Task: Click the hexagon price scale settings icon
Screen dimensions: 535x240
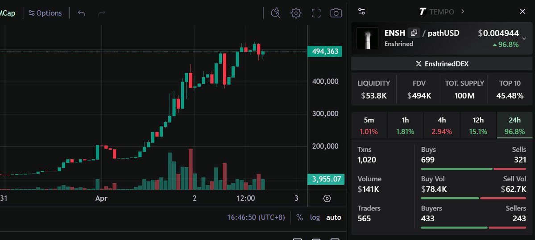Action: pyautogui.click(x=327, y=199)
